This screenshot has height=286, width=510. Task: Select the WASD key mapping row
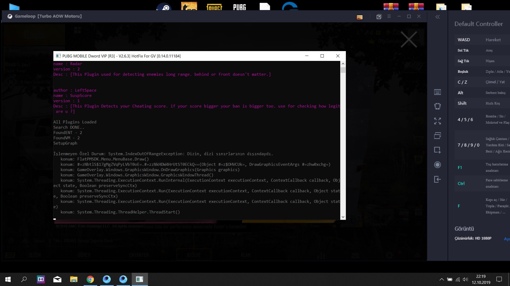click(482, 40)
